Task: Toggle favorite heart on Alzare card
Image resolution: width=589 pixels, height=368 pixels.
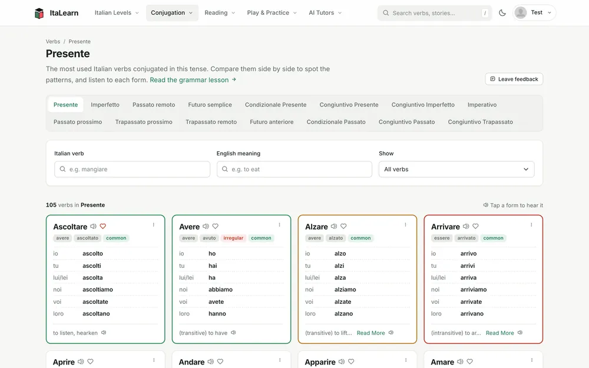Action: (x=343, y=227)
